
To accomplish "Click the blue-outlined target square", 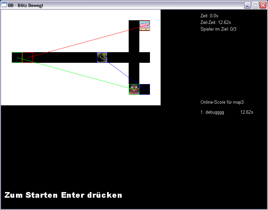I will (145, 89).
